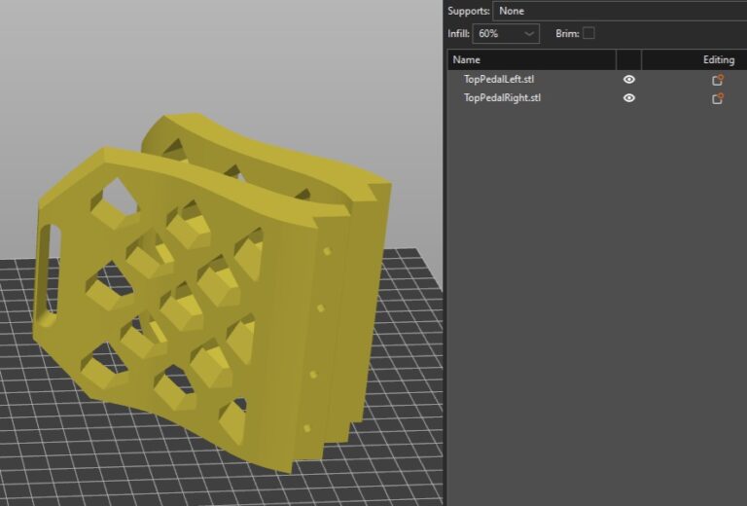Open the Infill percentage dropdown
This screenshot has width=747, height=506.
(506, 34)
